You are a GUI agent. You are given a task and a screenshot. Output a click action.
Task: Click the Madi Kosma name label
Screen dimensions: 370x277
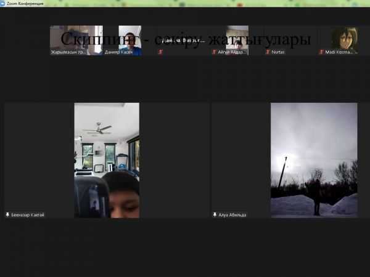pyautogui.click(x=339, y=52)
